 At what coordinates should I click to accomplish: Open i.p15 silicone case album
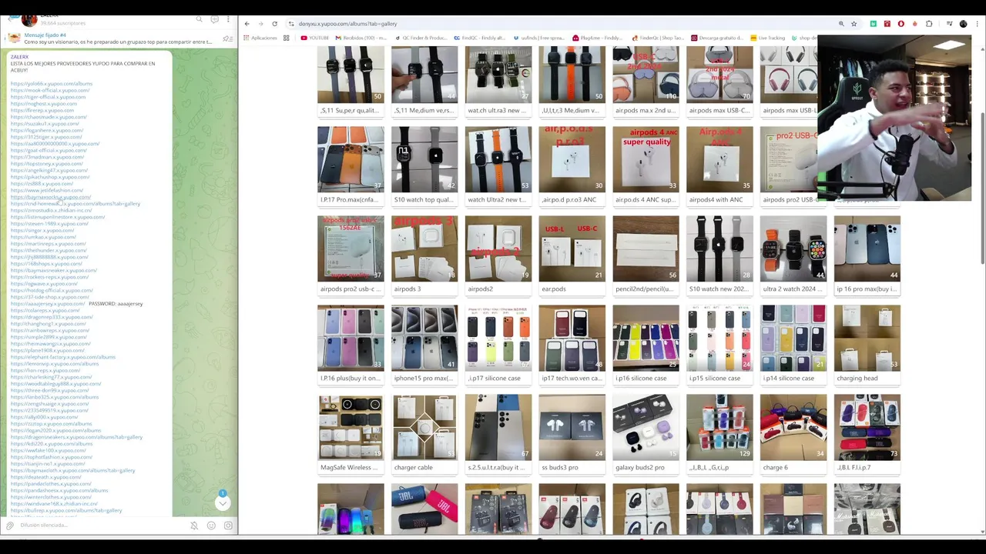(719, 344)
